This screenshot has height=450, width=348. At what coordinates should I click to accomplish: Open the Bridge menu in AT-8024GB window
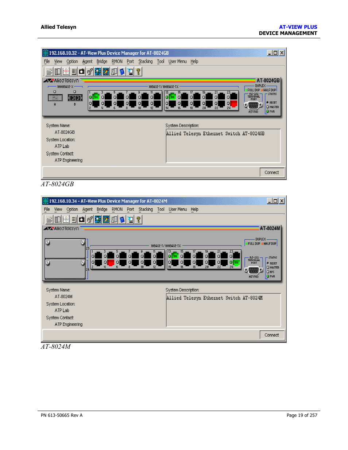pos(102,62)
